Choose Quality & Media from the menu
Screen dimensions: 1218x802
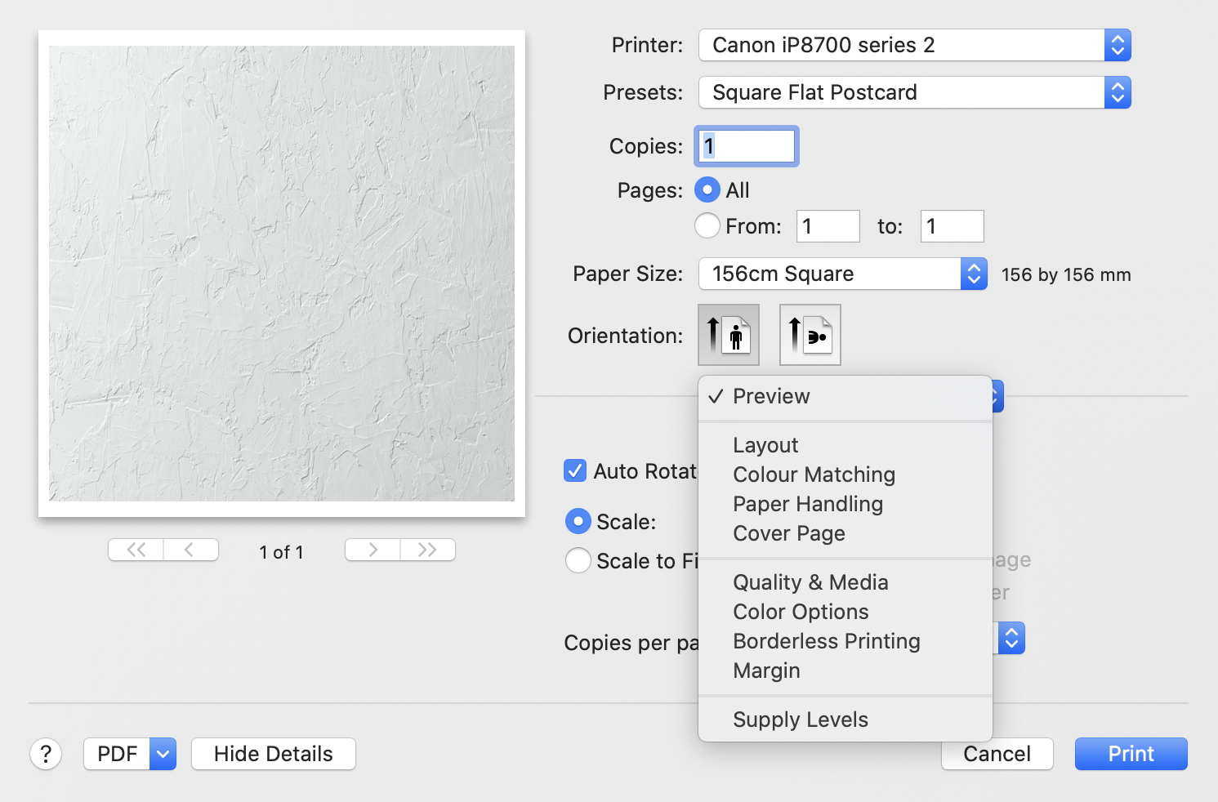click(810, 582)
